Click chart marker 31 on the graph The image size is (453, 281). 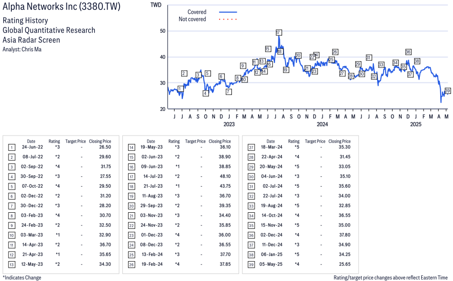(369, 58)
